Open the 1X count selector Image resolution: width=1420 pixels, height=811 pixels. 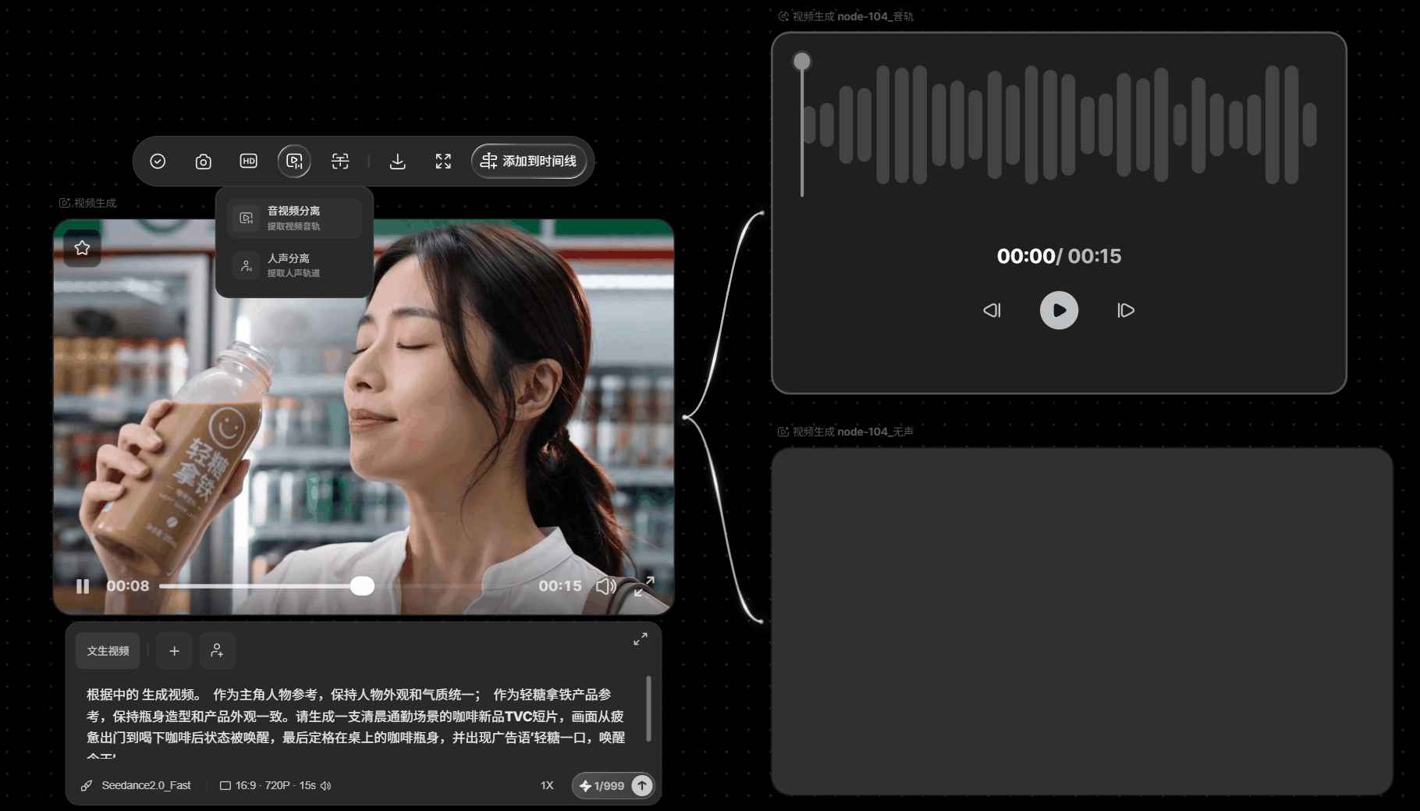point(547,785)
